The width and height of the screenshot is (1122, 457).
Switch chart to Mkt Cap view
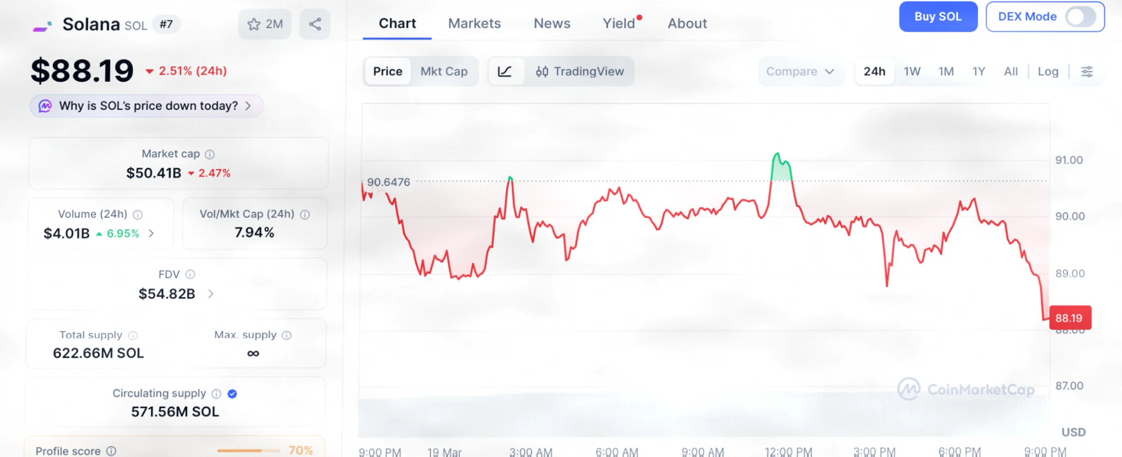coord(444,71)
